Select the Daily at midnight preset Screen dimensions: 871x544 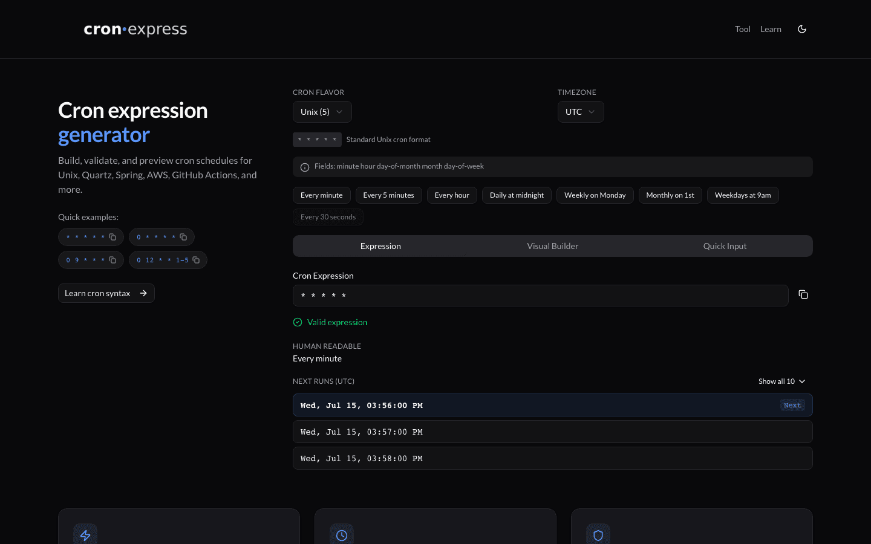[x=517, y=195]
